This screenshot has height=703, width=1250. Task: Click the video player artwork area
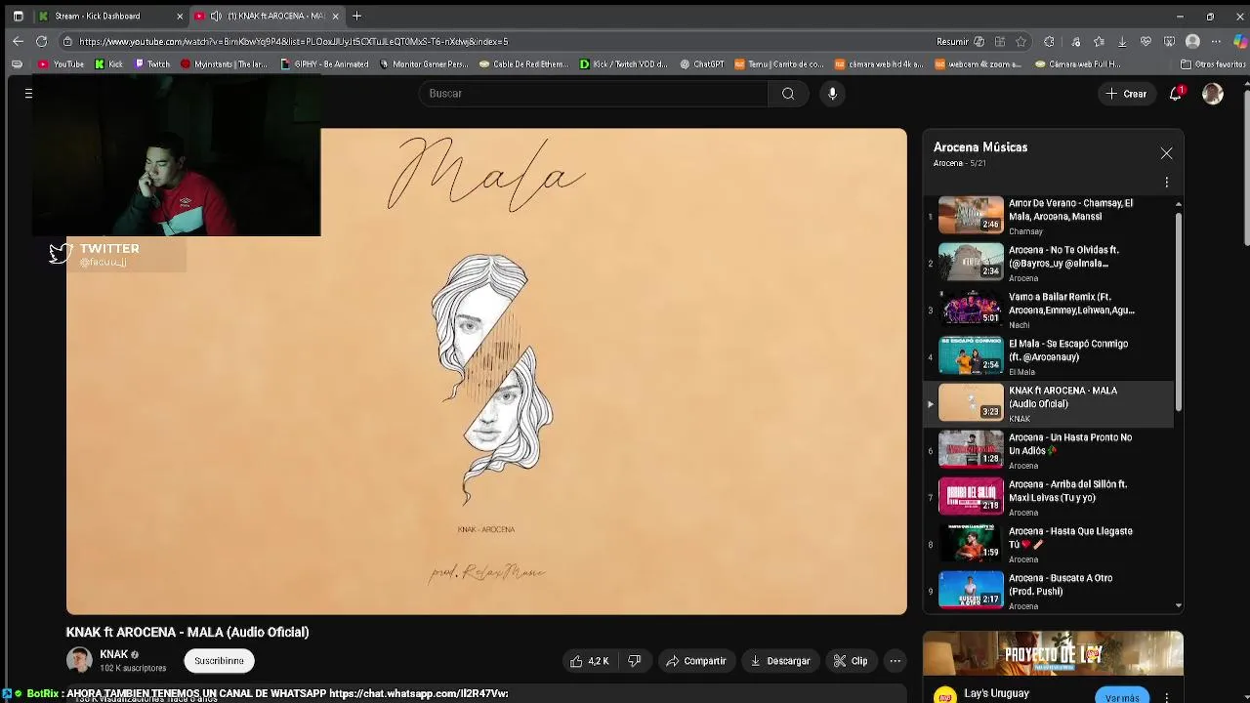pyautogui.click(x=486, y=372)
